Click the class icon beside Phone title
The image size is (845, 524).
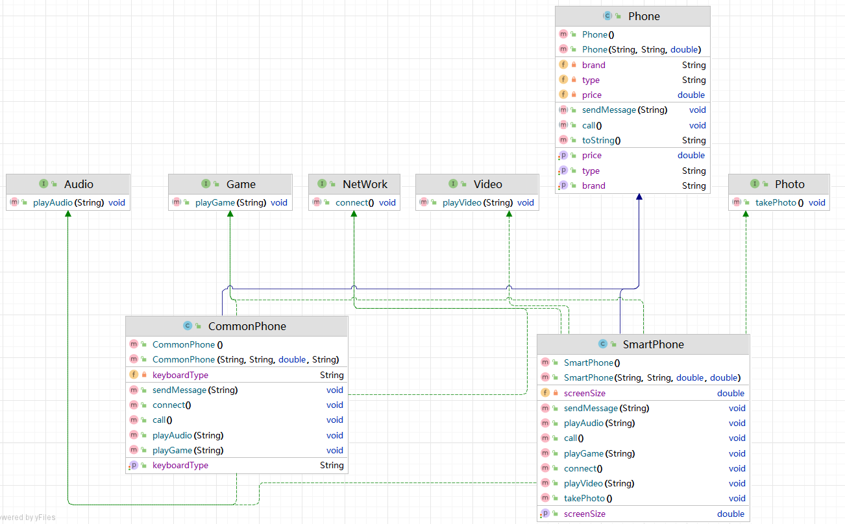[607, 16]
